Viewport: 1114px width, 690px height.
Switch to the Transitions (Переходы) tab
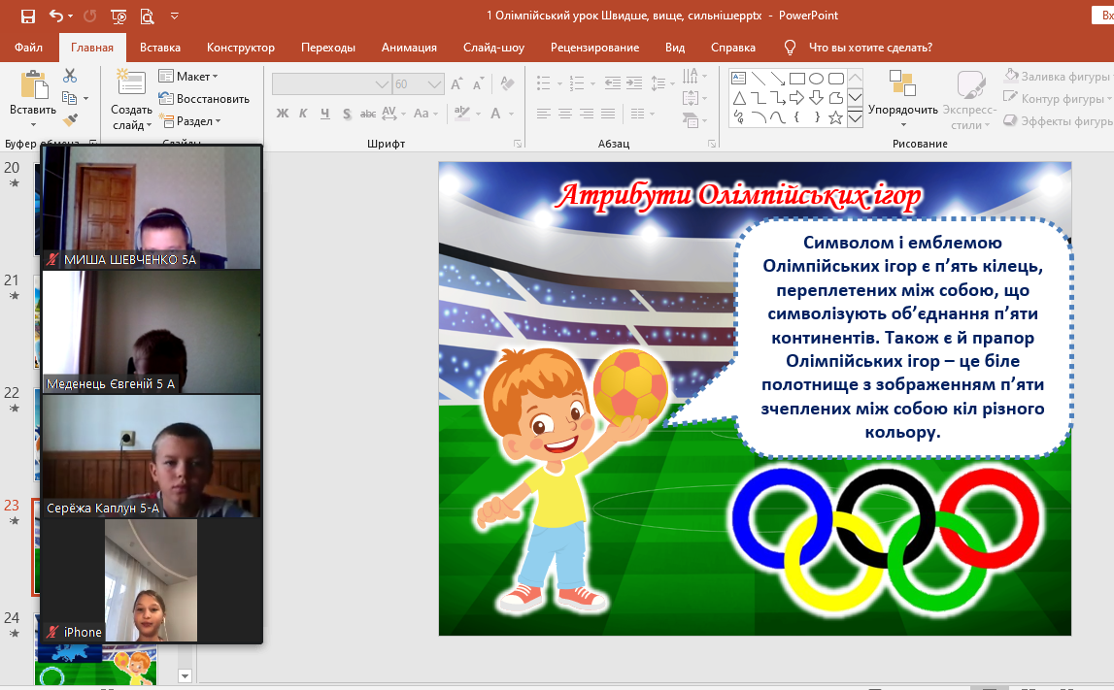tap(328, 48)
